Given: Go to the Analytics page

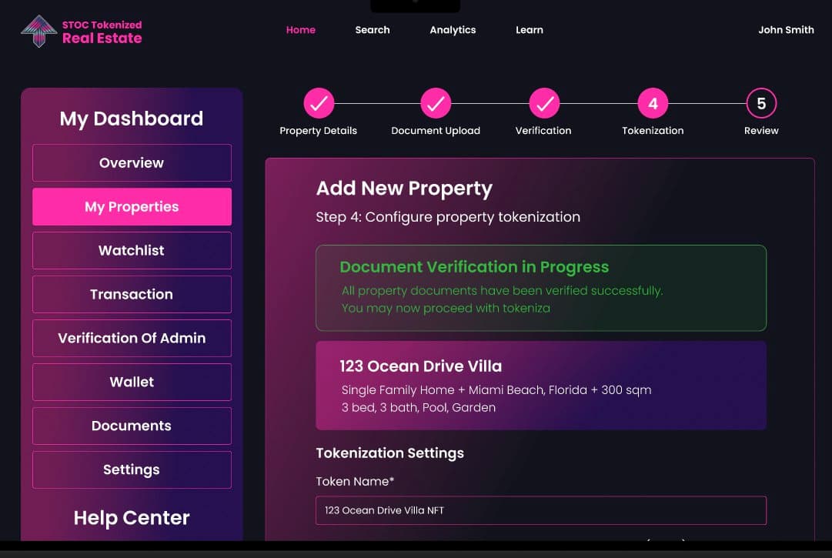Looking at the screenshot, I should 453,30.
